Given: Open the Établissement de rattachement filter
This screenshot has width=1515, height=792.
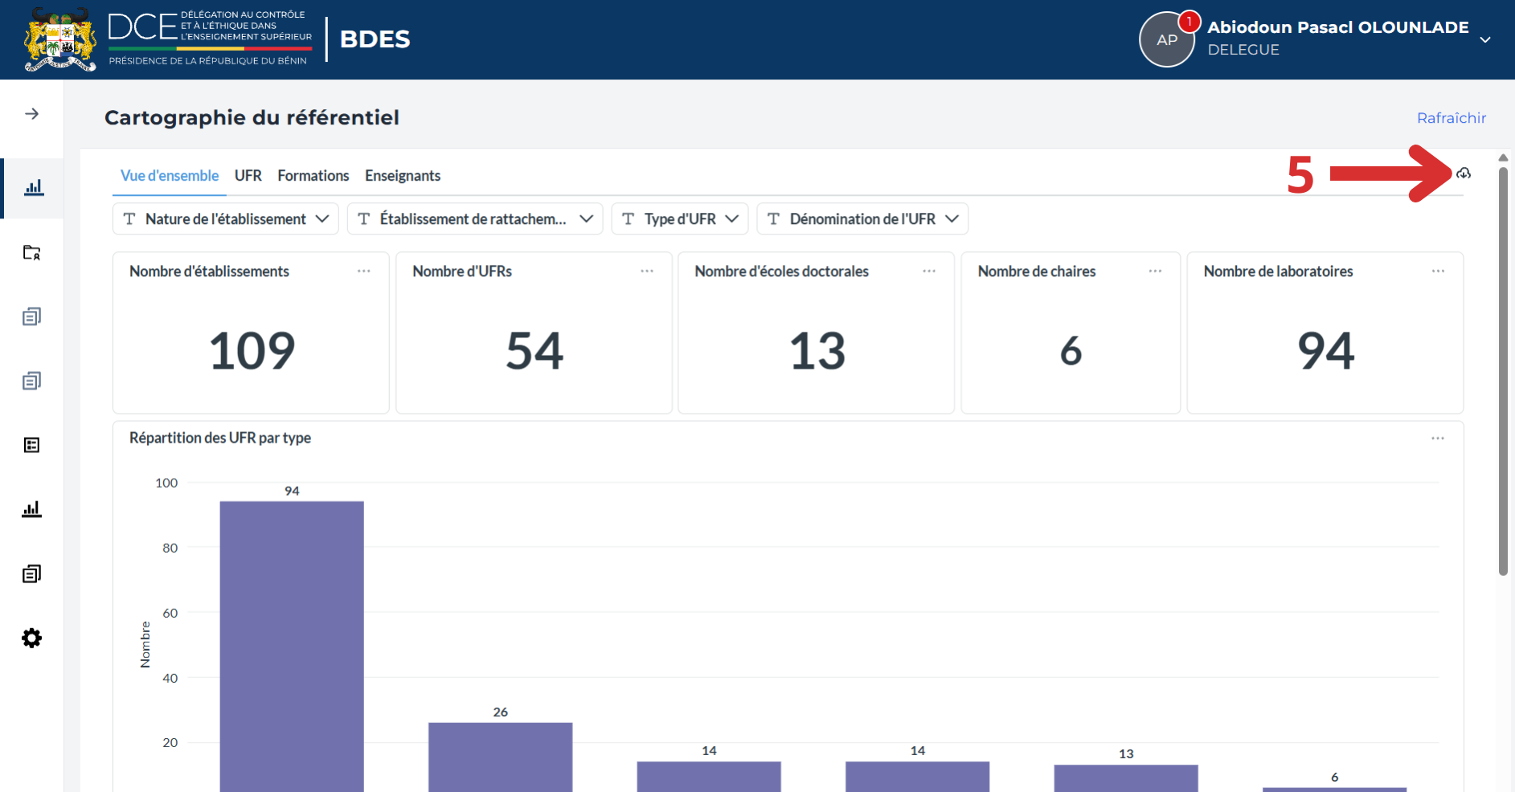Looking at the screenshot, I should click(x=475, y=218).
